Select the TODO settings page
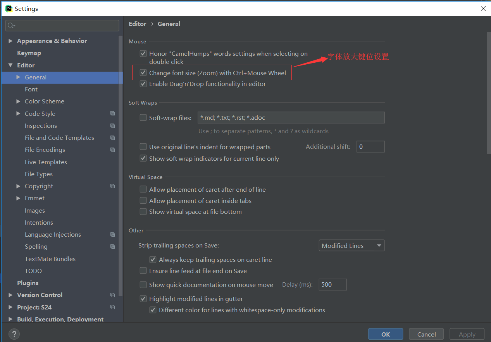 tap(33, 271)
